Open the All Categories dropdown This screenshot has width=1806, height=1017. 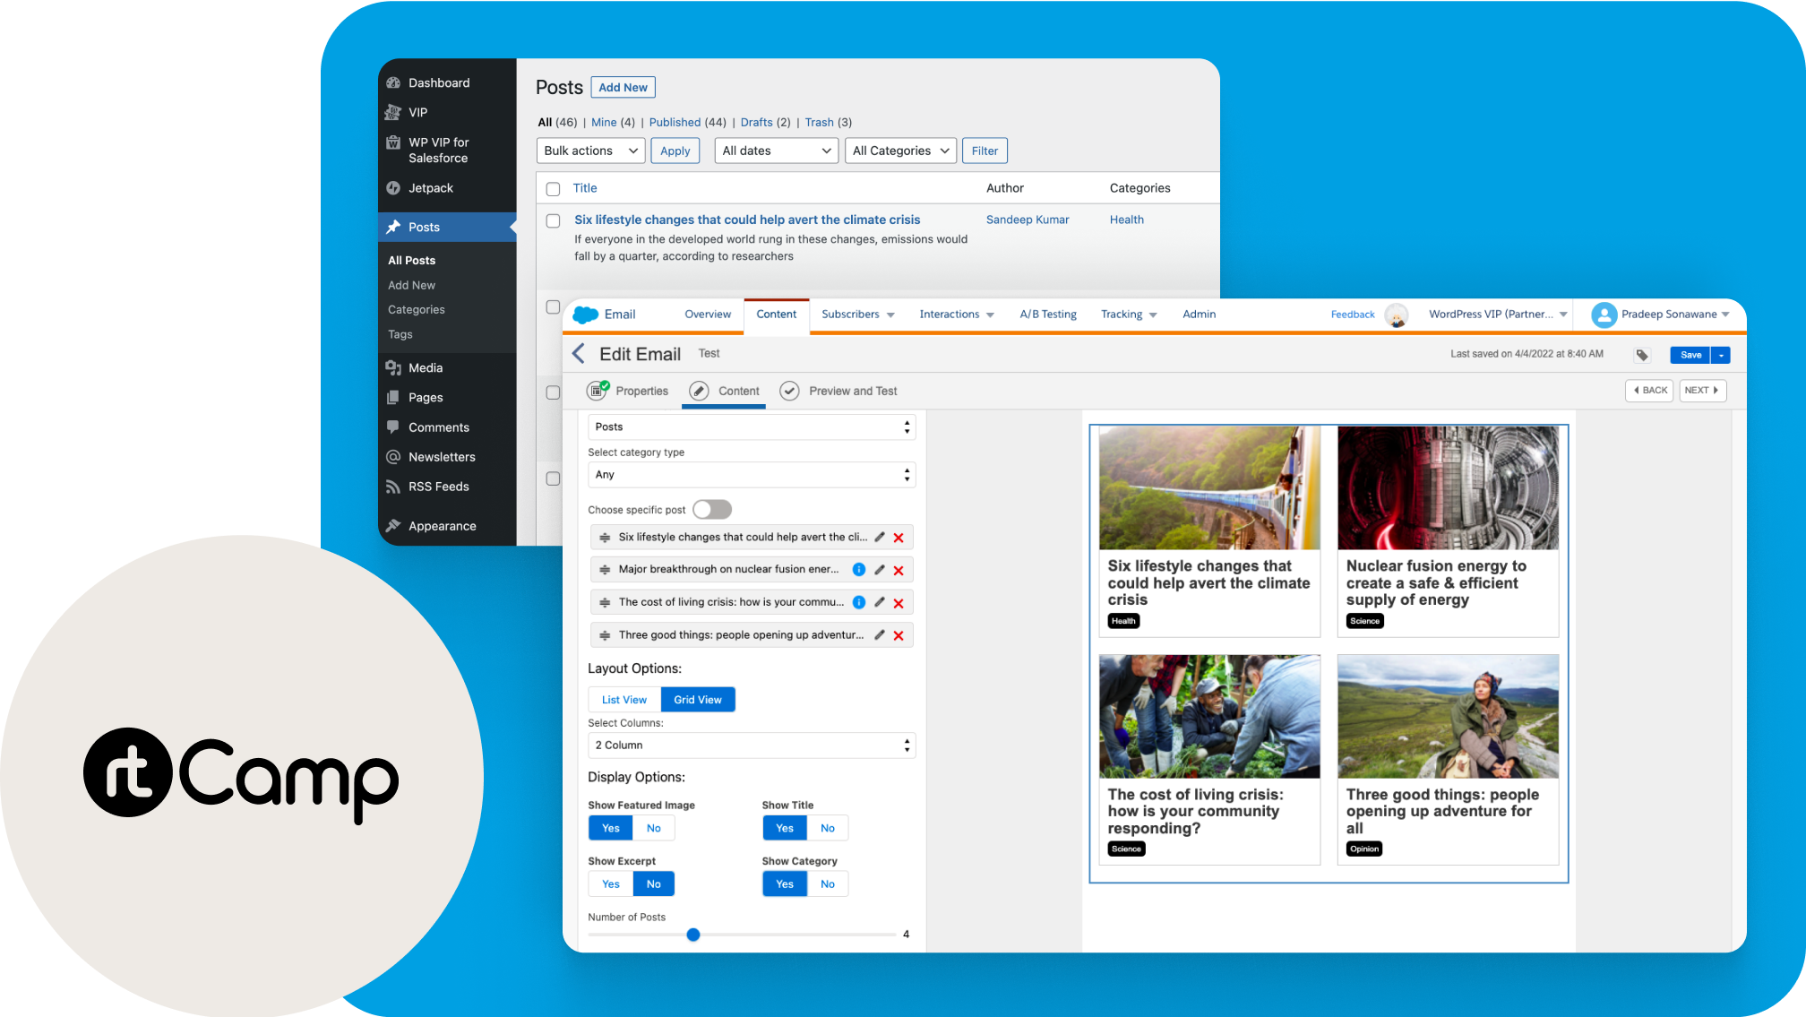(901, 151)
